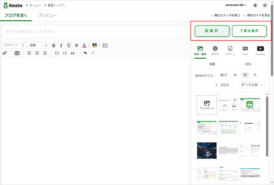Switch to the プレビュー tab
Image resolution: width=274 pixels, height=185 pixels.
tap(48, 16)
